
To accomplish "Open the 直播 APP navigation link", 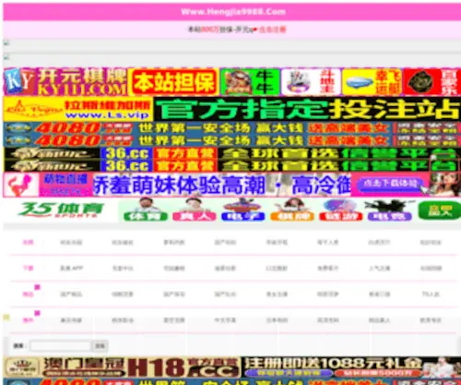I will tap(71, 268).
